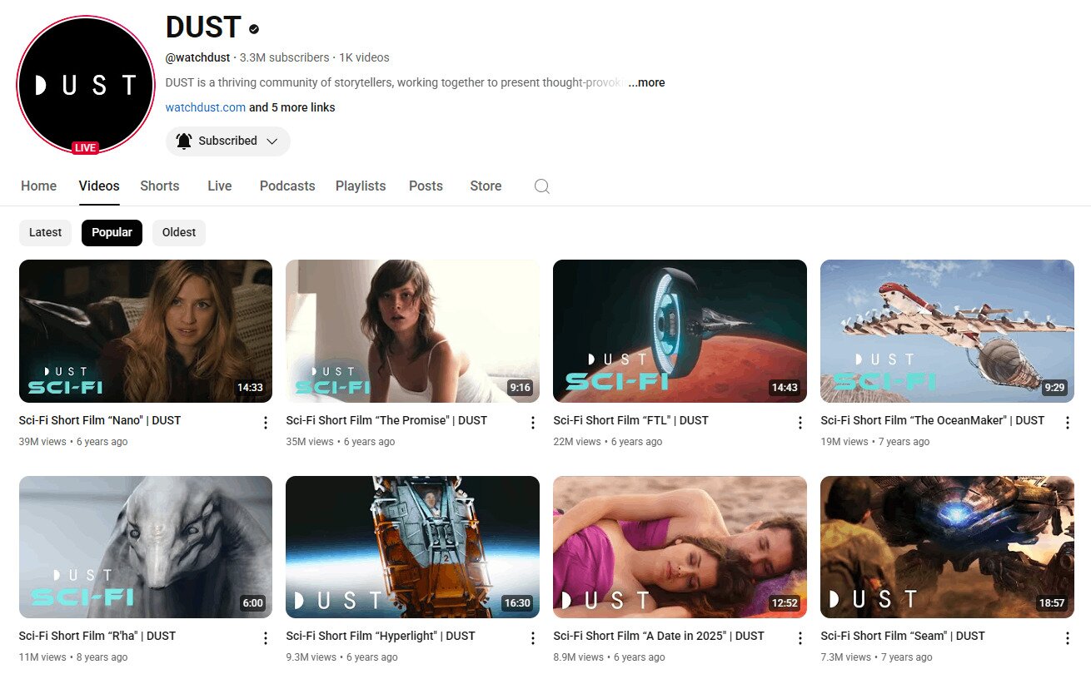Click the "1K videos" count
The image size is (1091, 679).
(x=364, y=57)
